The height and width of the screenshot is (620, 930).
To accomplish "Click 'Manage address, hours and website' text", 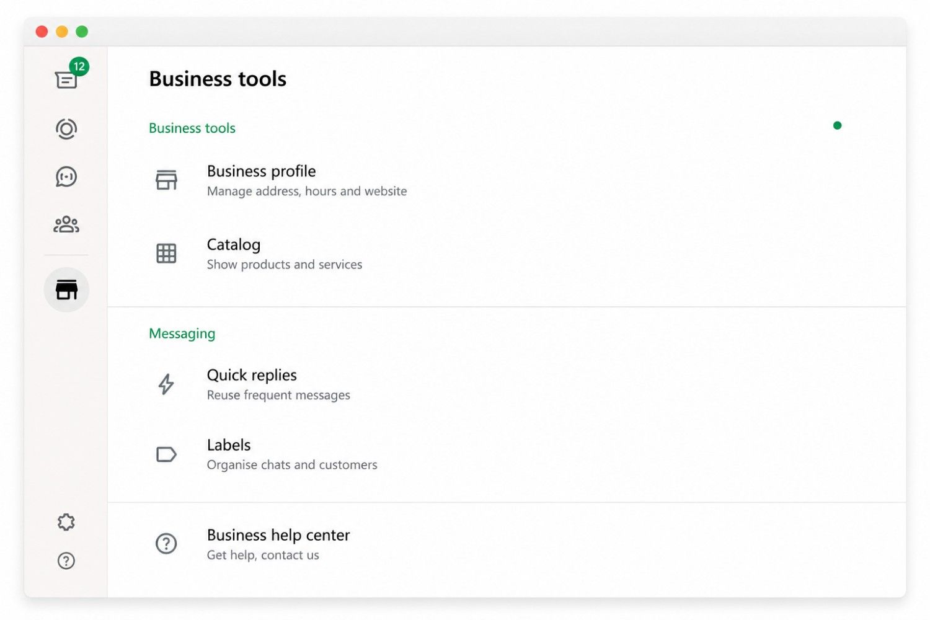I will tap(307, 191).
